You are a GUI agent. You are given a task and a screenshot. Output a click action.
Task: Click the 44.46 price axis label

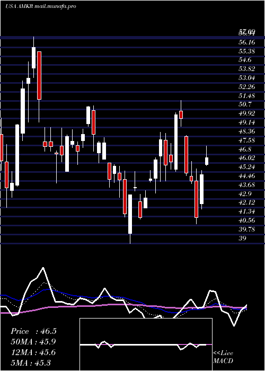[x=247, y=176]
